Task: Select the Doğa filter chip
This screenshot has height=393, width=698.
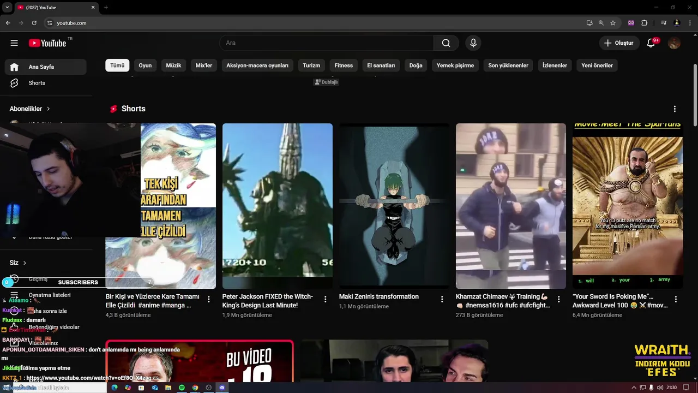Action: [x=416, y=65]
